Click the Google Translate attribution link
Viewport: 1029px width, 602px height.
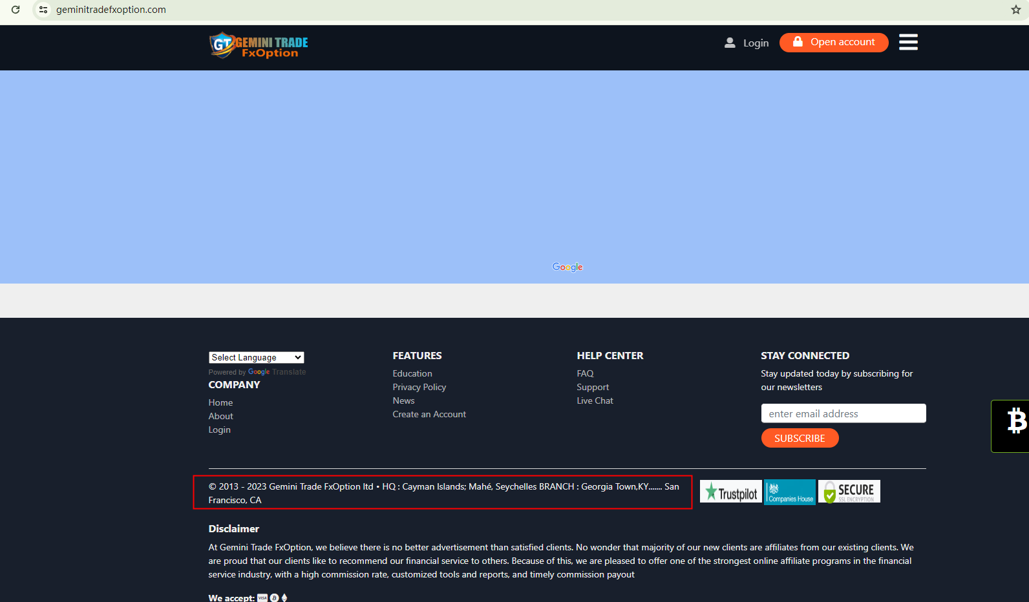click(x=277, y=372)
